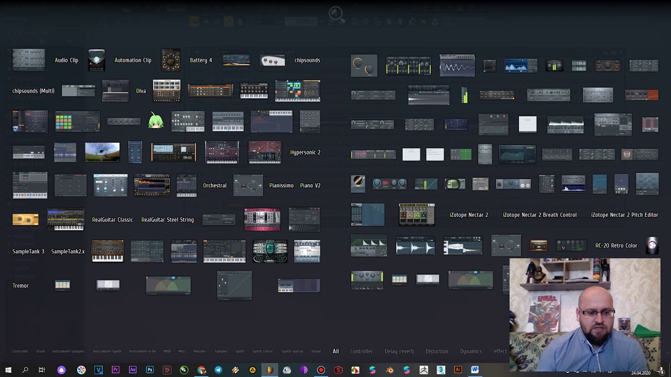Switch to Google Chrome in the taskbar

pyautogui.click(x=201, y=370)
